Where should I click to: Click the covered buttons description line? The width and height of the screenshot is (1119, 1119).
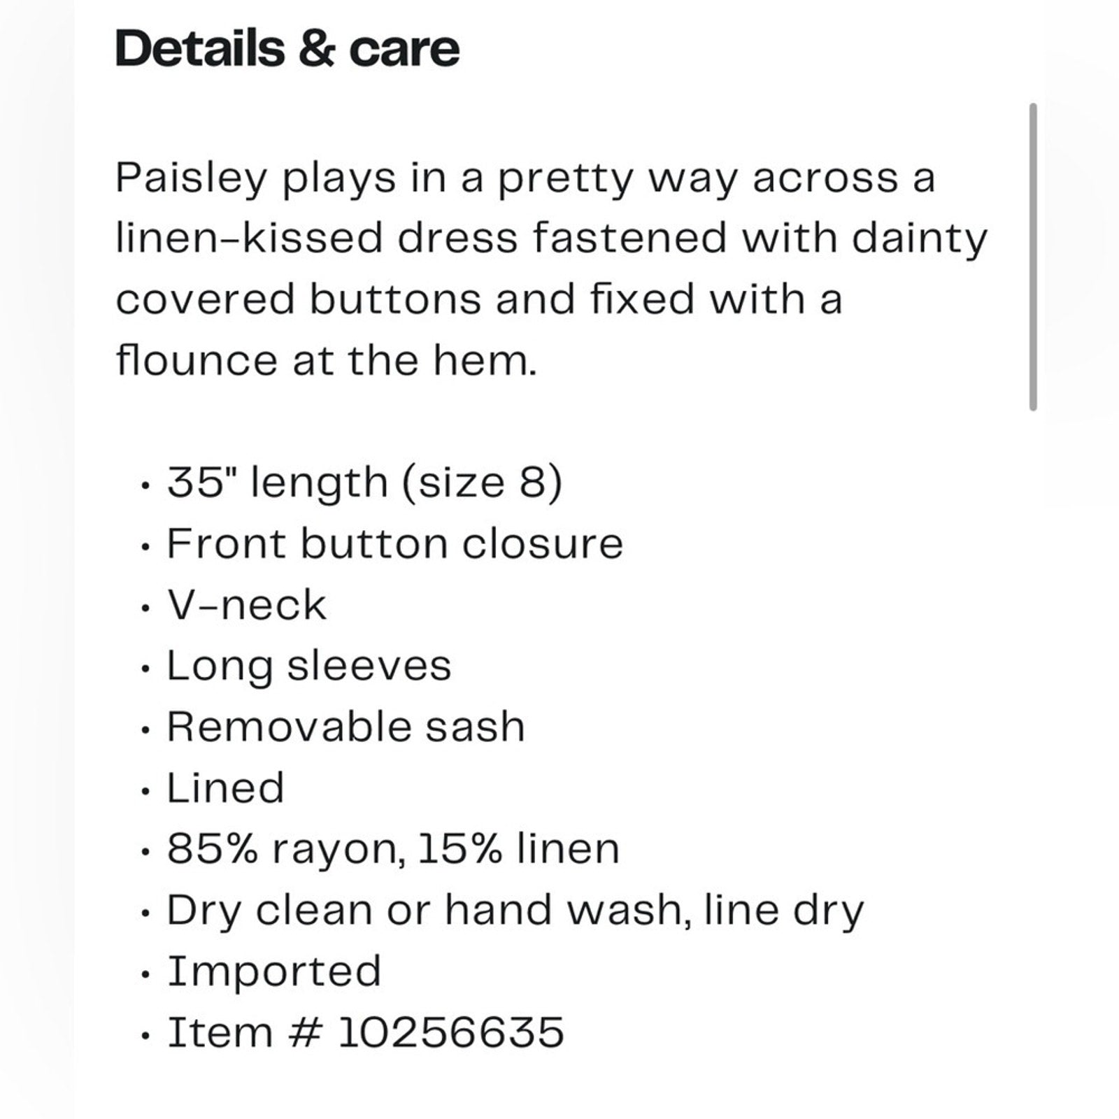(478, 299)
